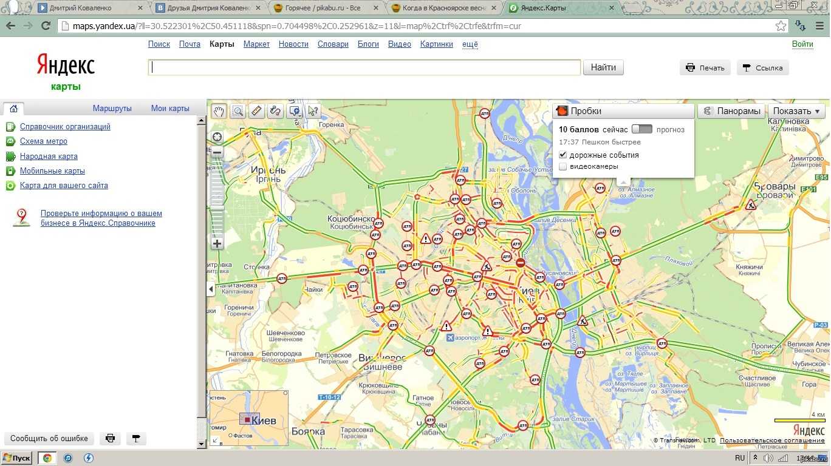The width and height of the screenshot is (831, 466).
Task: Expand the ещё services menu
Action: coord(470,44)
